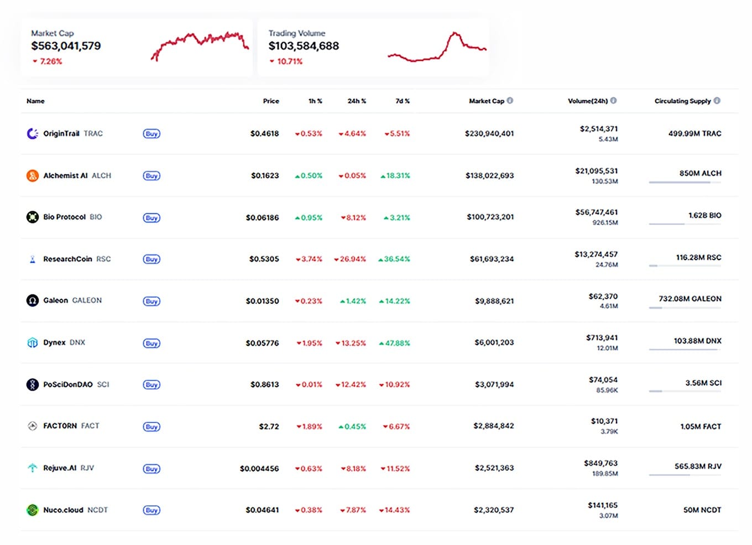Click the Buy button for OriginTrail
The width and height of the screenshot is (752, 545).
tap(152, 133)
